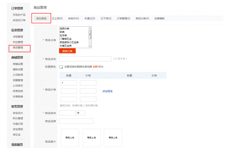Screen dimensions: 226x148
Task: Click the third-row price input field
Action: tap(88, 99)
